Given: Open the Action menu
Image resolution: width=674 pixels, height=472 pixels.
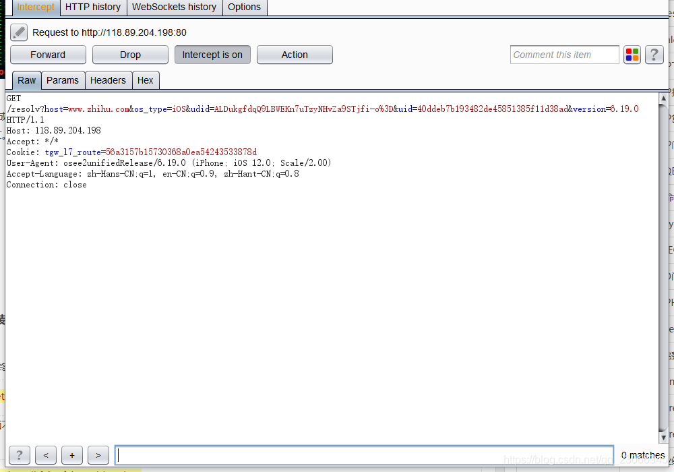Looking at the screenshot, I should pos(295,55).
